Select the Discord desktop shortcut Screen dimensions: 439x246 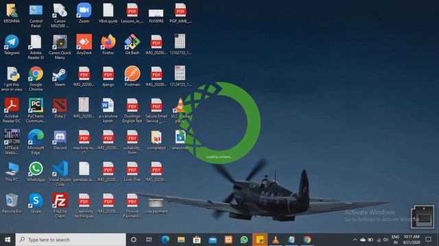click(x=60, y=140)
